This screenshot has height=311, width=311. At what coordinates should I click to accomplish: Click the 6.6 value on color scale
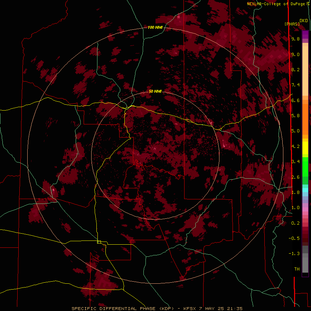(295, 100)
